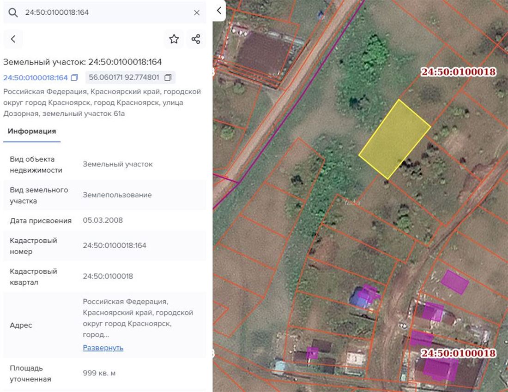Go back using the left arrow button
508x392 pixels.
coord(13,39)
